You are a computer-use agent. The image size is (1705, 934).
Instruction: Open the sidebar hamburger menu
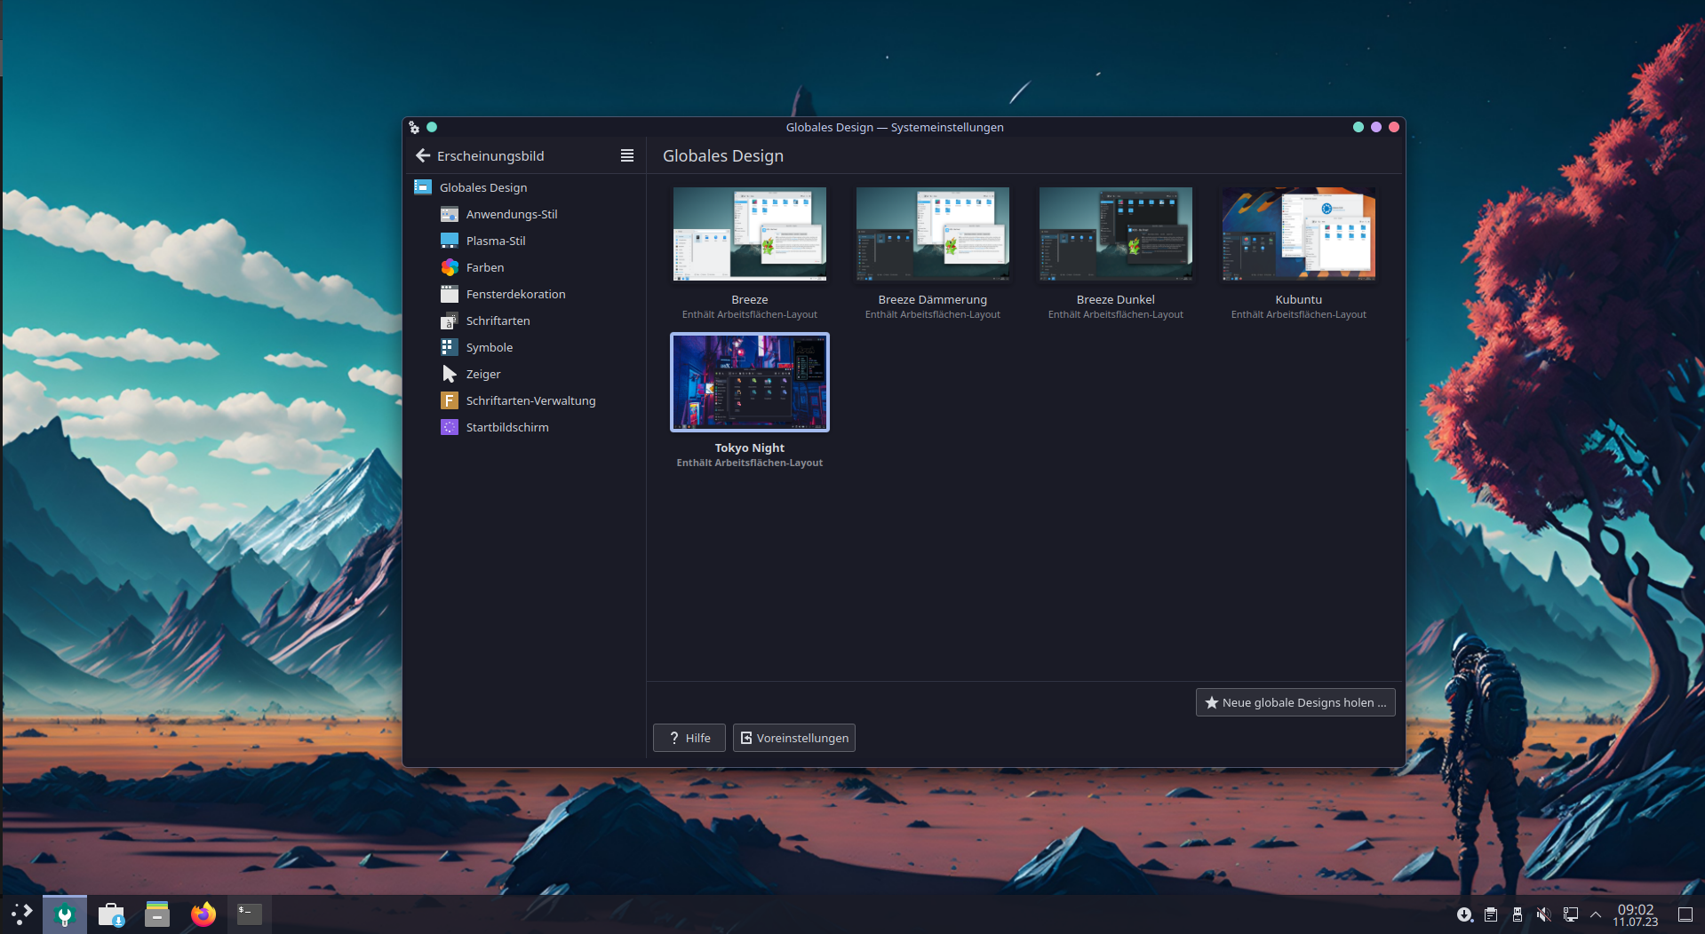coord(627,155)
